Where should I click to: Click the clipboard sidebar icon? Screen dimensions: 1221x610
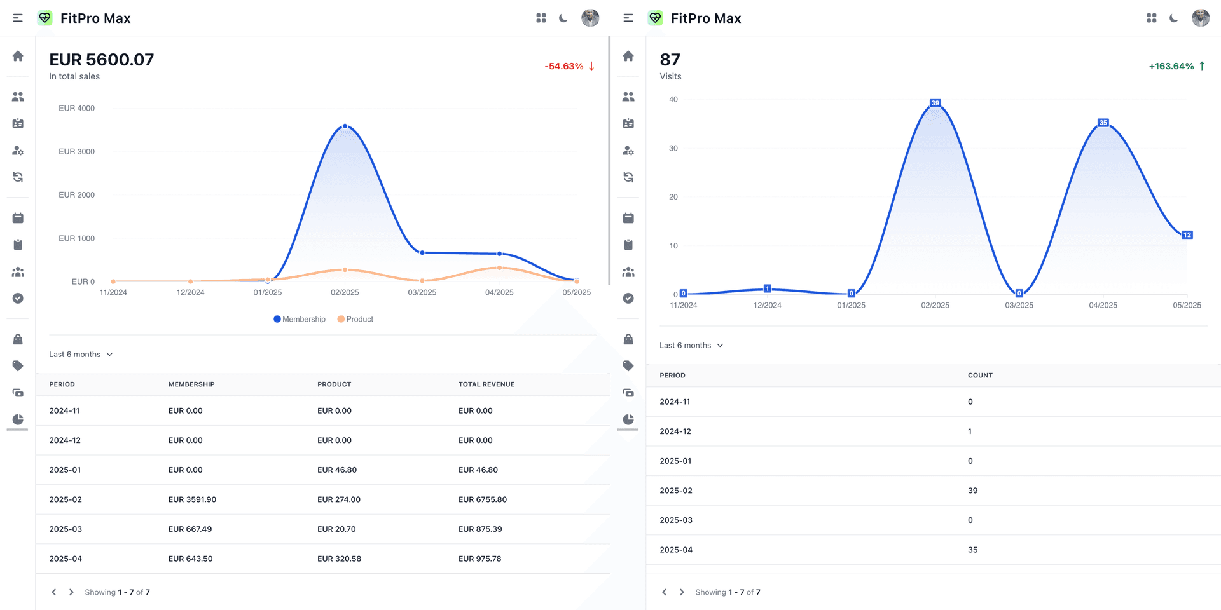17,244
